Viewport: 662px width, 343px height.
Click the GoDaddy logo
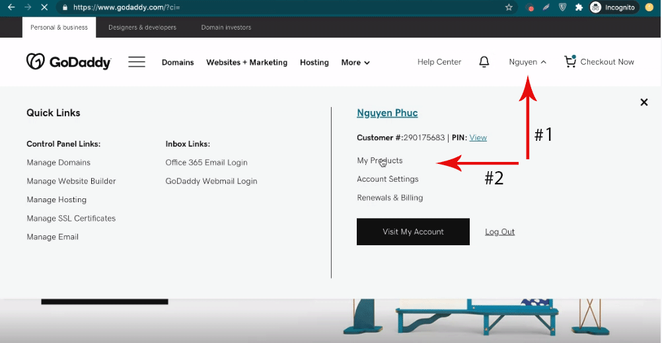point(69,62)
